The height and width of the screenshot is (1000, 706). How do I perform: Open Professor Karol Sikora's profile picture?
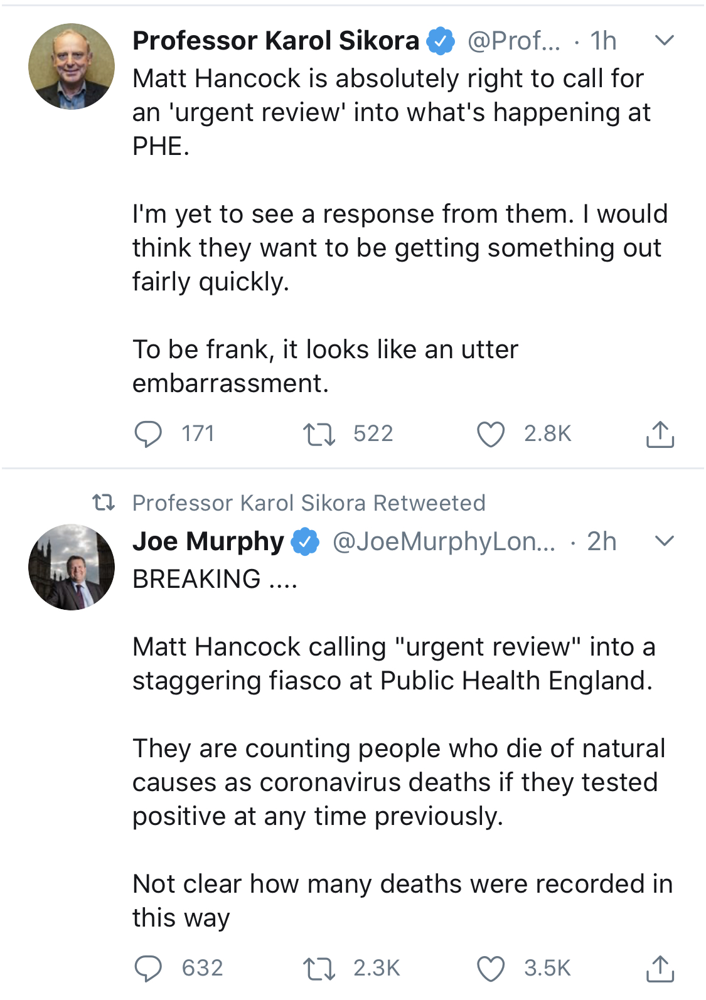72,66
